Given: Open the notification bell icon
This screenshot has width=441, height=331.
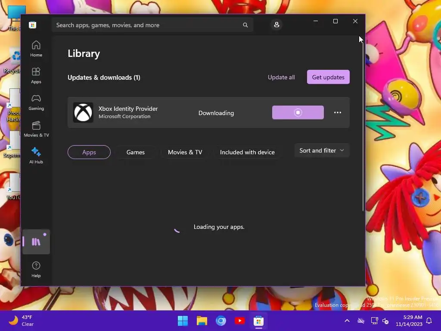Looking at the screenshot, I should [x=429, y=321].
